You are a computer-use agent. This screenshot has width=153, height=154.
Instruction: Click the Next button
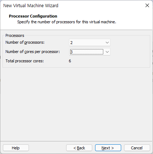(108, 148)
